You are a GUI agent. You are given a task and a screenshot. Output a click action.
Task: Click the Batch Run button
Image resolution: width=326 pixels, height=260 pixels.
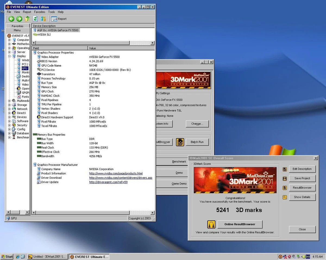[x=197, y=142]
